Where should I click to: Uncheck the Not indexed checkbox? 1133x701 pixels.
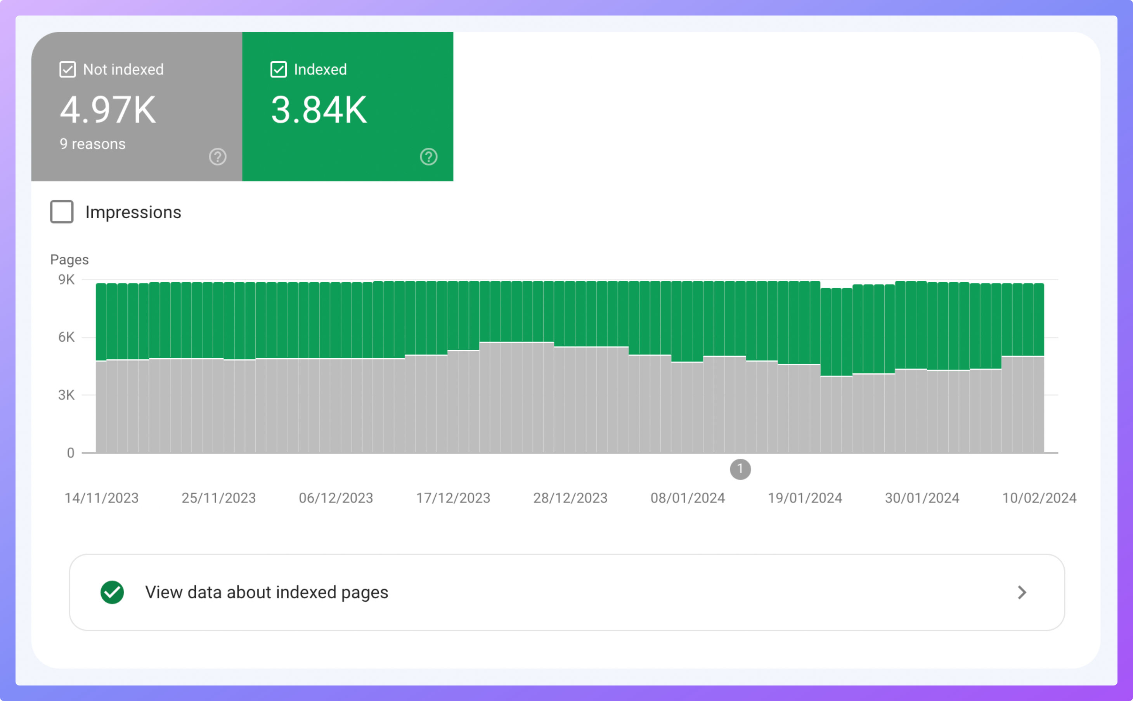click(68, 69)
